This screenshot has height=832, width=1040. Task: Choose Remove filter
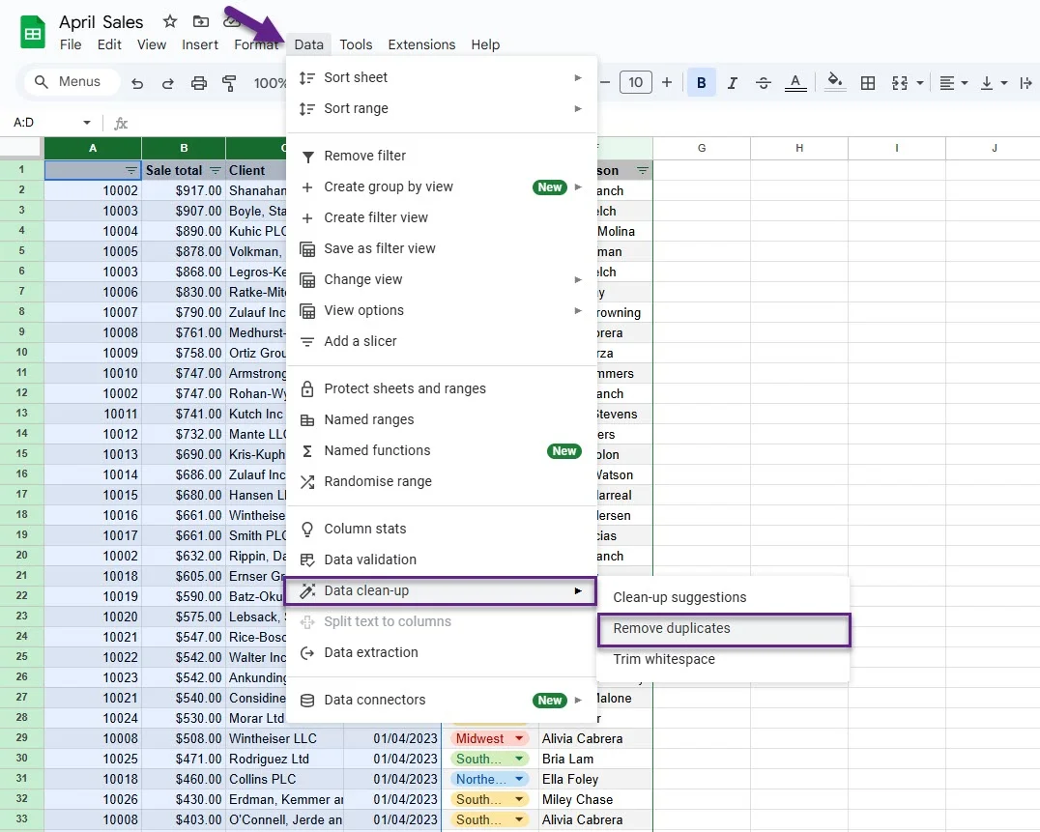[x=441, y=156]
